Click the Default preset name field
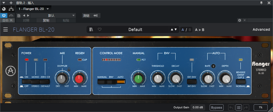Image resolution: width=273 pixels, height=112 pixels. click(x=135, y=30)
